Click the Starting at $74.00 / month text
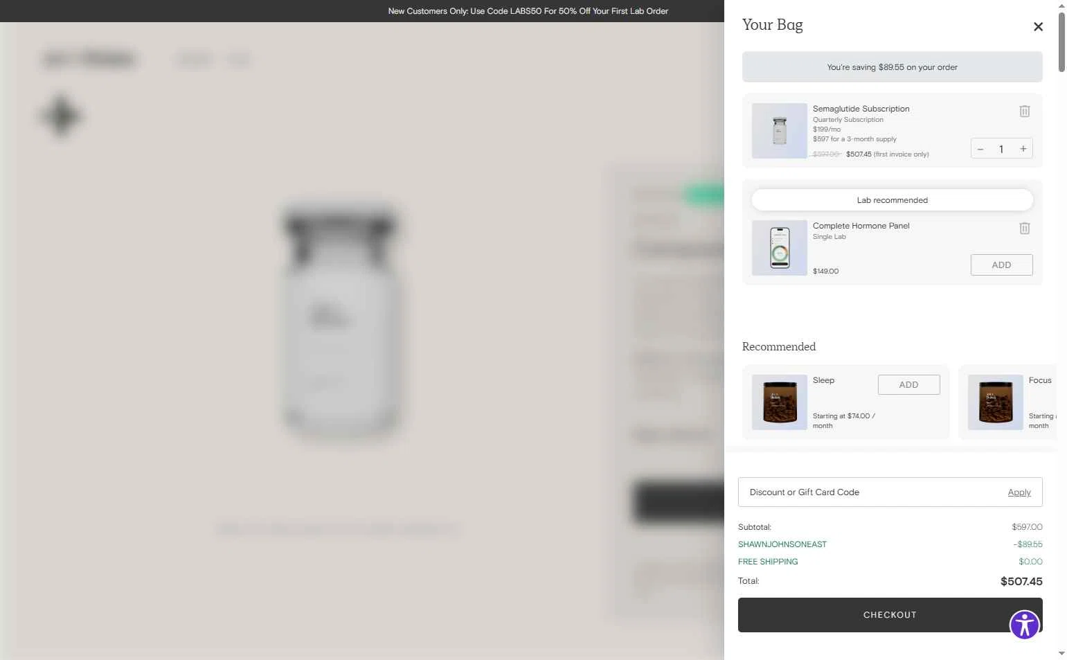1067x660 pixels. coord(844,421)
